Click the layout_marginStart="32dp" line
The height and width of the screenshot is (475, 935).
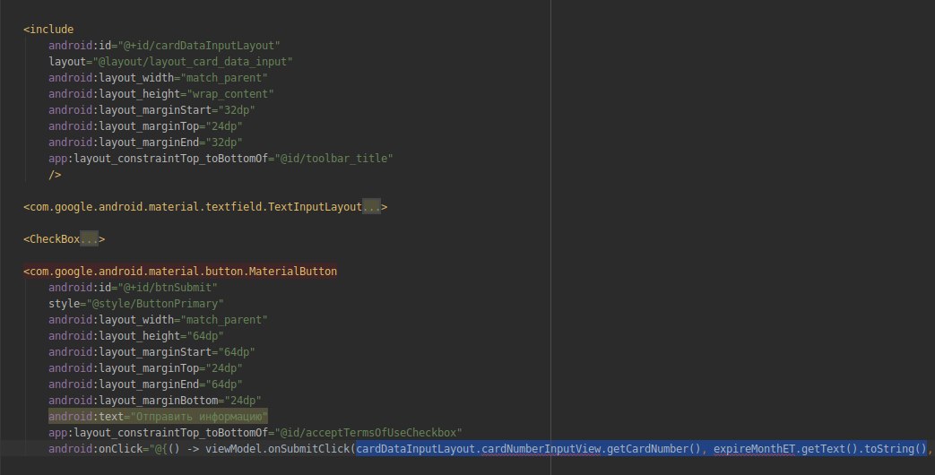(x=152, y=109)
